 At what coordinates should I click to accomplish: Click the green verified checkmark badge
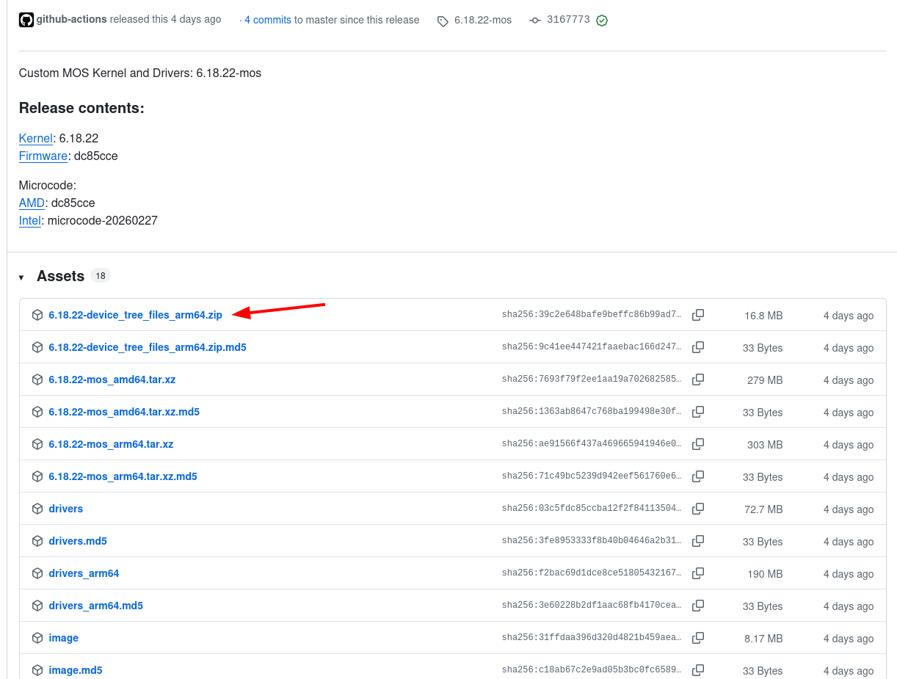tap(602, 20)
